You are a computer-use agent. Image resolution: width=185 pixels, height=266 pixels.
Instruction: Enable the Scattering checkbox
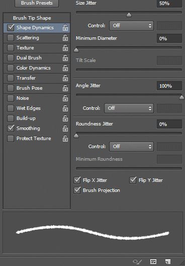coord(11,38)
